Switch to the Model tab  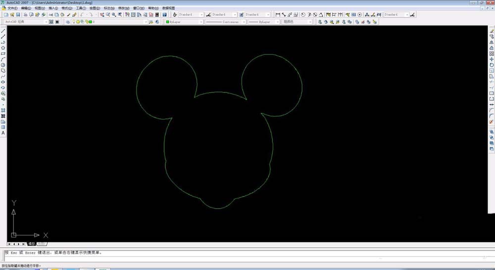coord(32,244)
